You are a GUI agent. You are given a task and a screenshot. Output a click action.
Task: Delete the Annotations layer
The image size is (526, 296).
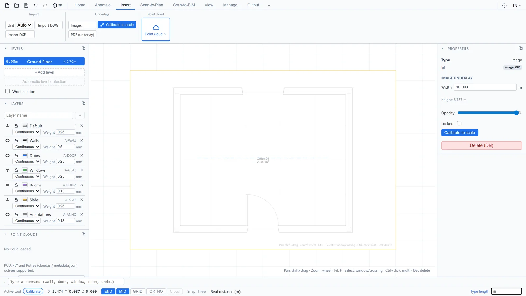coord(82,214)
